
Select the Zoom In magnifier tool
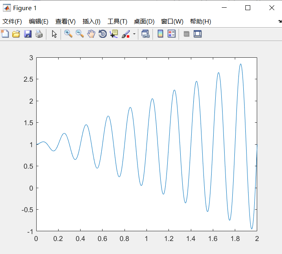(68, 34)
